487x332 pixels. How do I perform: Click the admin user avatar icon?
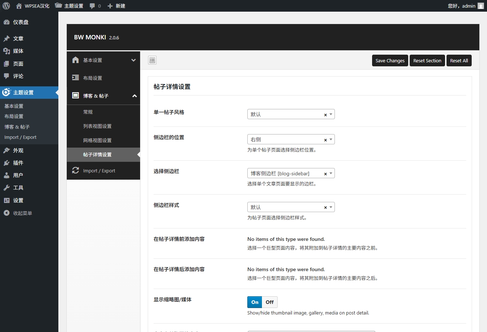(x=481, y=6)
